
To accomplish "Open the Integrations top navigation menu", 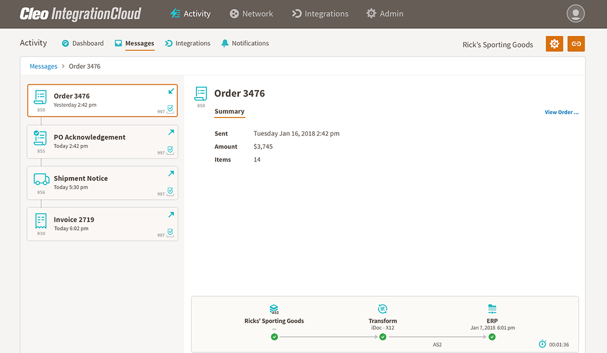I will [320, 14].
